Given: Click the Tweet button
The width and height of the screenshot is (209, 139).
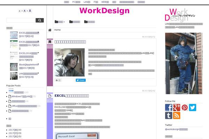Looking at the screenshot, I should 81,80.
